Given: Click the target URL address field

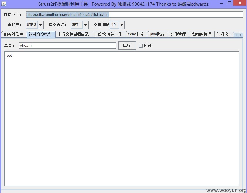Looking at the screenshot, I should 134,15.
